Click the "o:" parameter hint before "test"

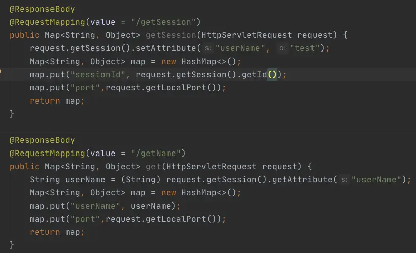pos(282,48)
